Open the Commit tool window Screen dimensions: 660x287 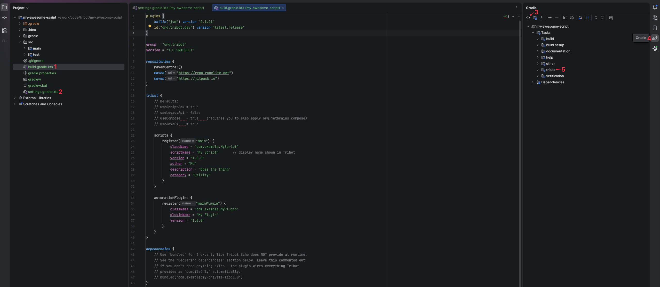4,18
